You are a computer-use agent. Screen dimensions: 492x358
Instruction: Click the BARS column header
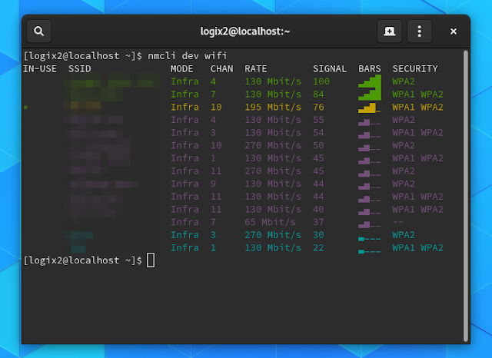[x=370, y=68]
